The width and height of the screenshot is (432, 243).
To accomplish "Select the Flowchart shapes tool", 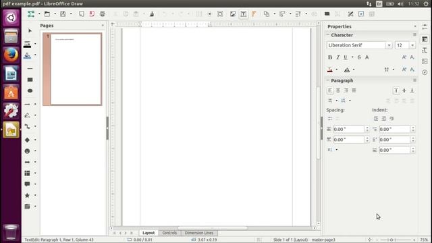I will pyautogui.click(x=27, y=173).
